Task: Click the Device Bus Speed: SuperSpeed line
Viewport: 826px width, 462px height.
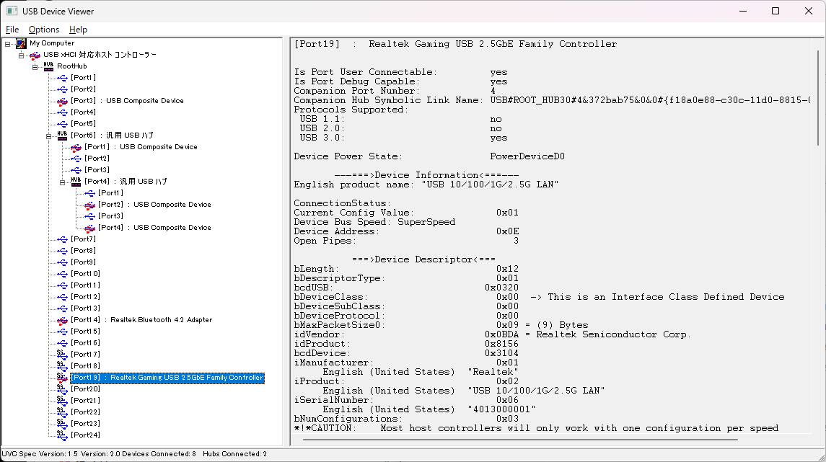Action: [x=374, y=222]
